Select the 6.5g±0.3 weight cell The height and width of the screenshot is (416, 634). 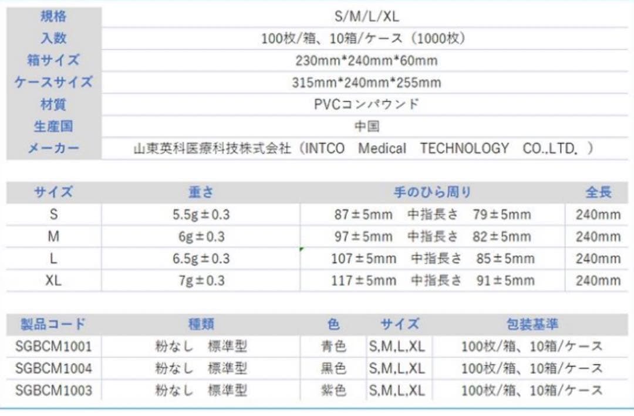pyautogui.click(x=201, y=258)
